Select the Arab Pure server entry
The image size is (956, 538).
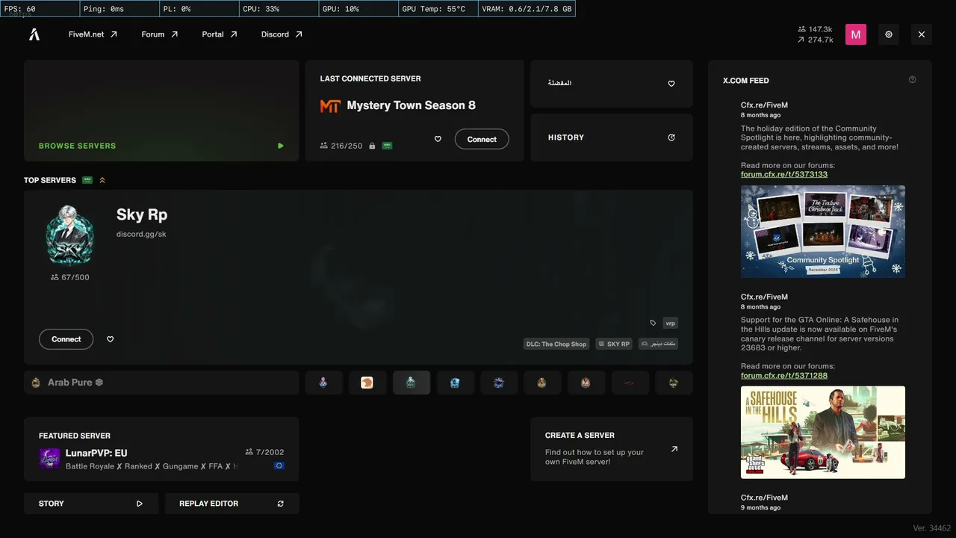click(161, 383)
